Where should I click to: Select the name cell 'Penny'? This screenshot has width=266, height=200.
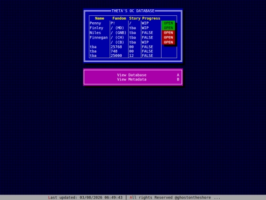[96, 23]
